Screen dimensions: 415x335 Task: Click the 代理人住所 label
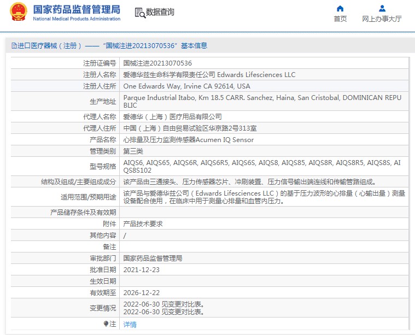(x=100, y=128)
